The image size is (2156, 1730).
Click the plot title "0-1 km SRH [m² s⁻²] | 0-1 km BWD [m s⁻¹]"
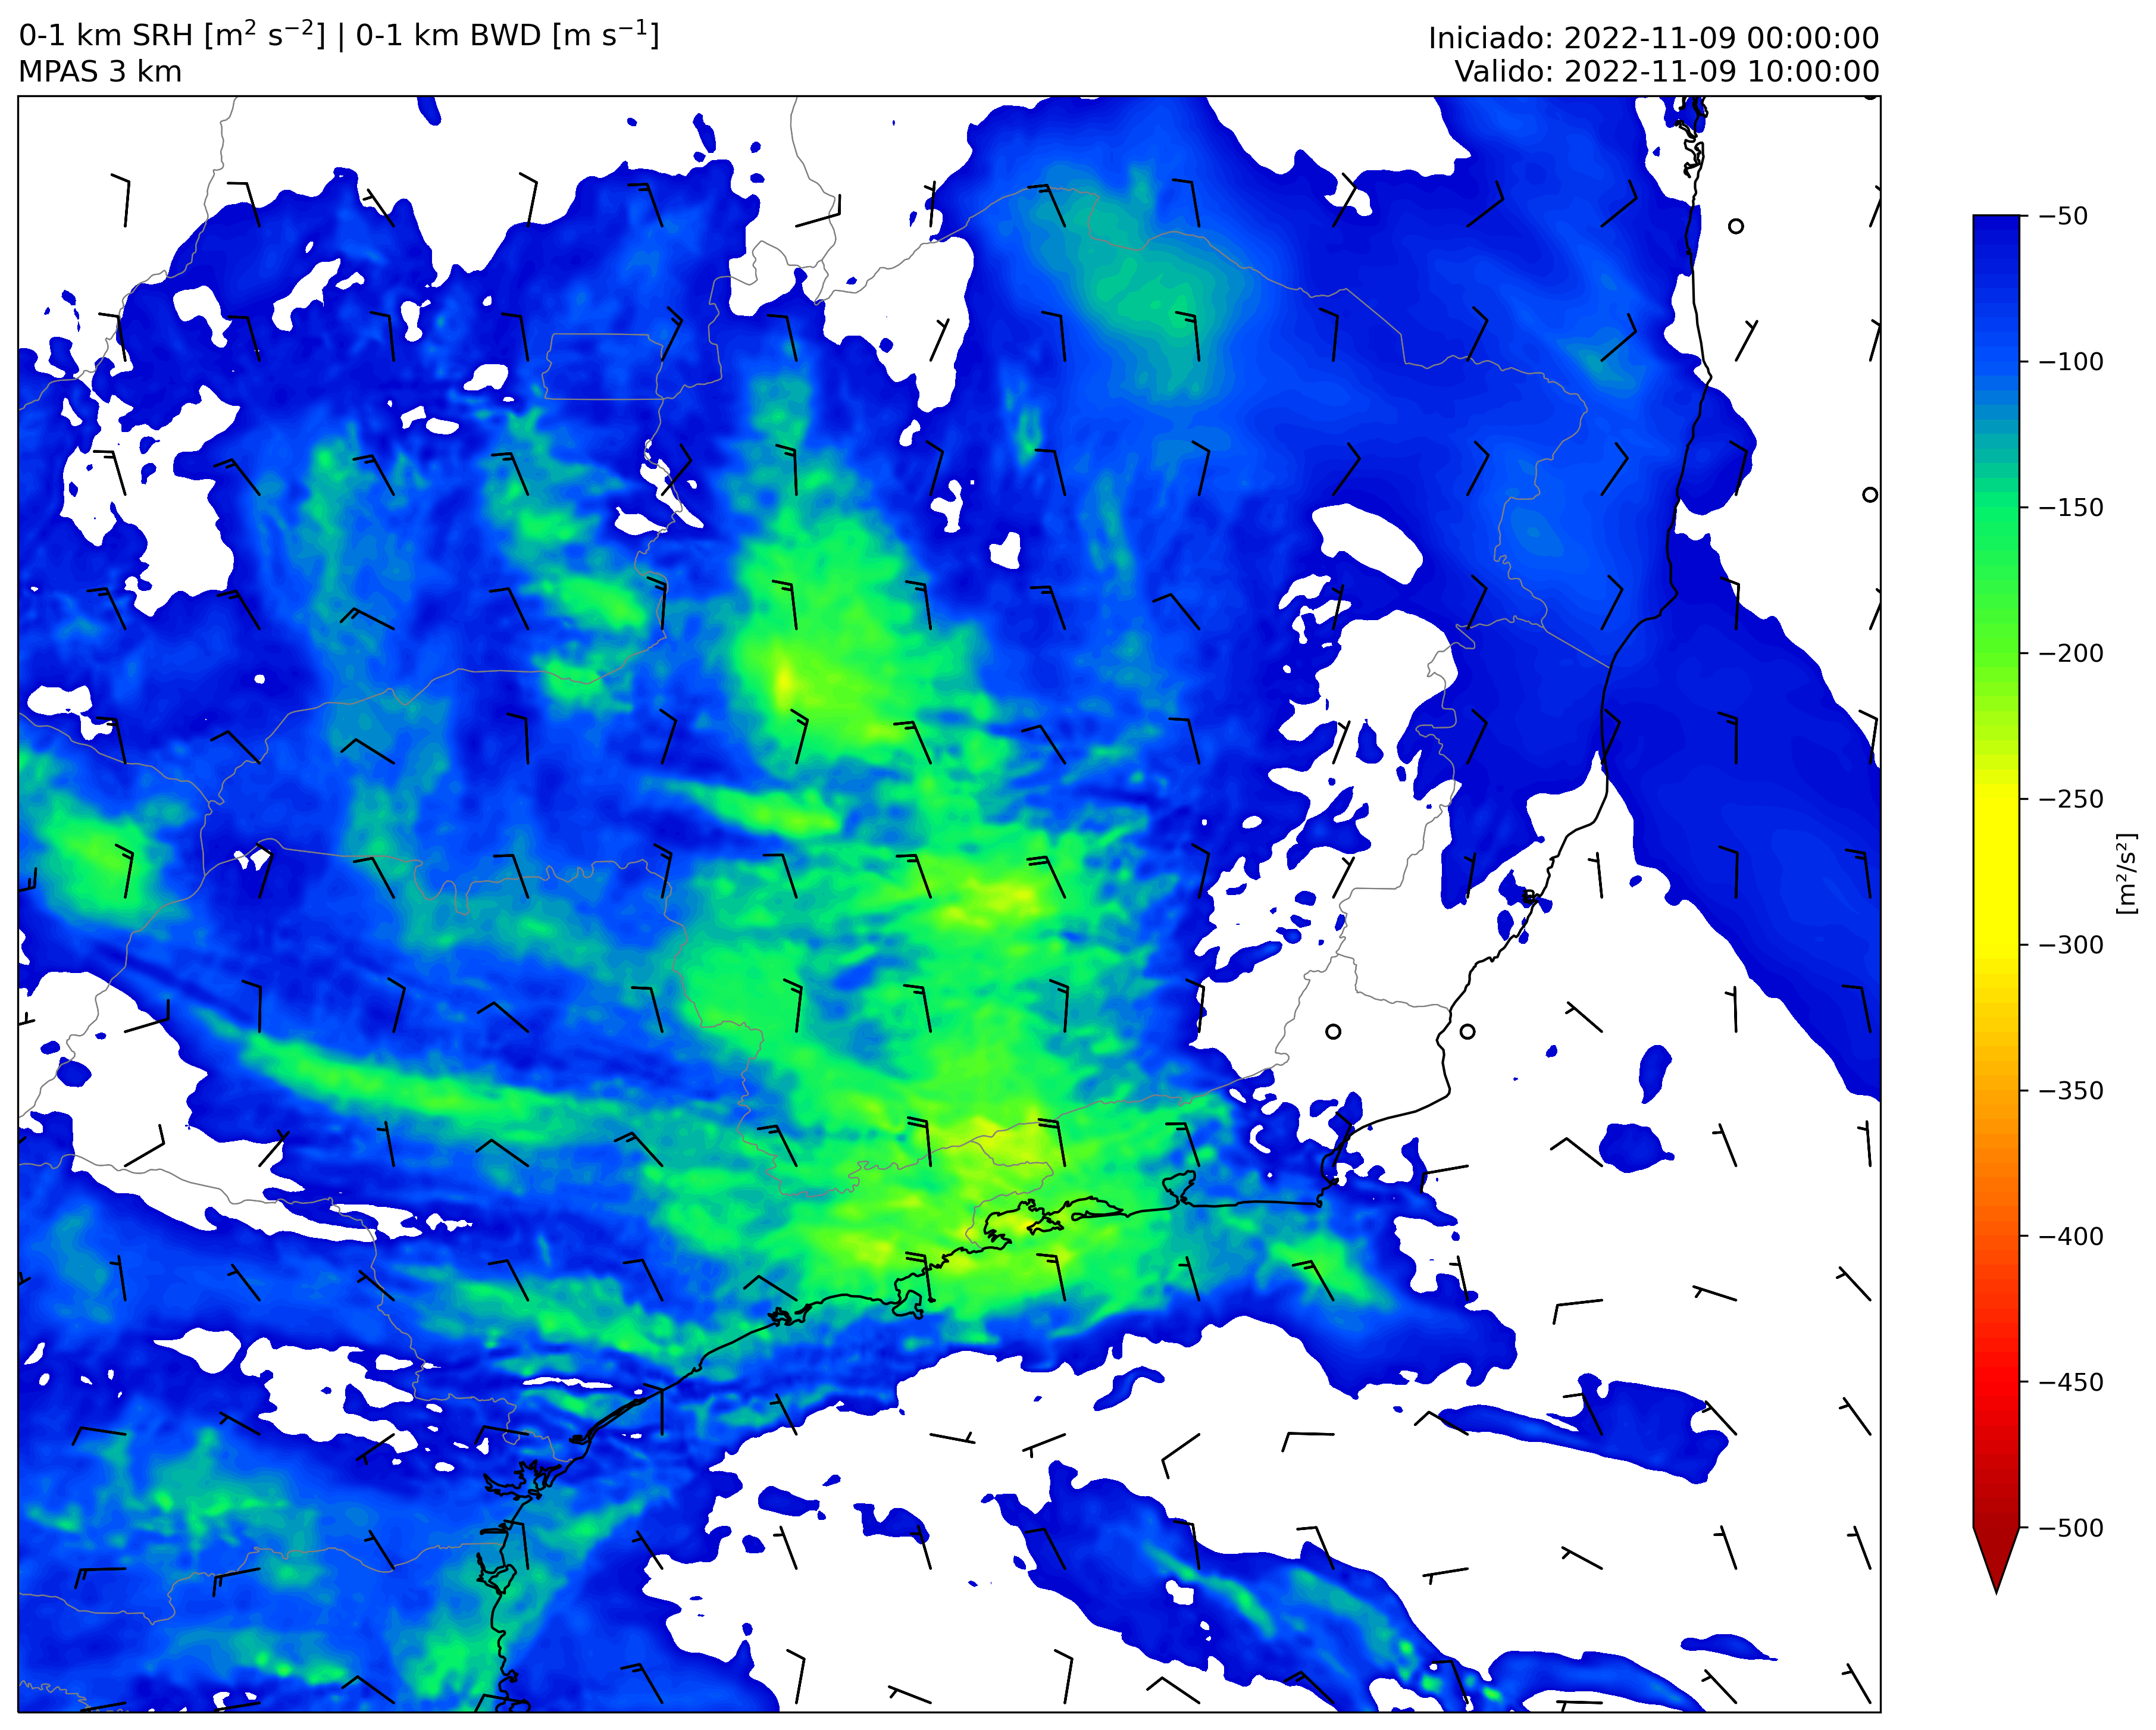coord(339,35)
